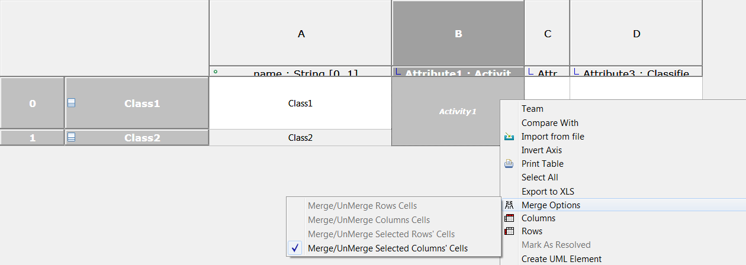
Task: Click the Rows table icon
Action: [x=509, y=231]
